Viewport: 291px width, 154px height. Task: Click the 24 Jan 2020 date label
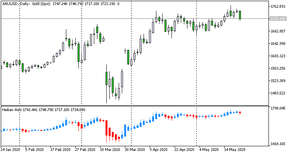[x=10, y=150]
